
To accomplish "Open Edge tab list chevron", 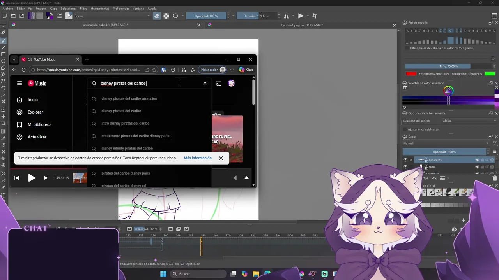I will click(x=14, y=59).
